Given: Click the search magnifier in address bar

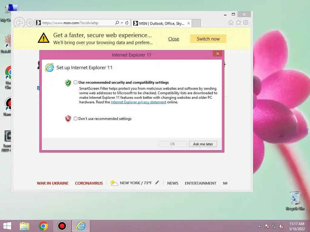Looking at the screenshot, I should point(117,23).
